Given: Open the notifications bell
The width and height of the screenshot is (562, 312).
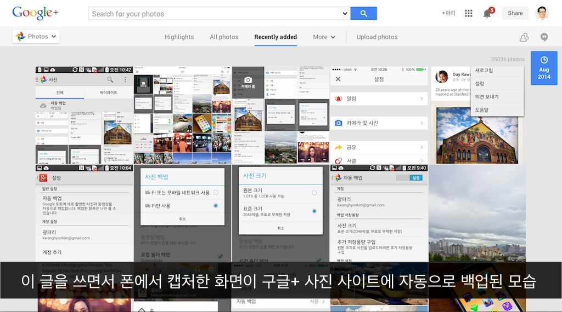Looking at the screenshot, I should pyautogui.click(x=487, y=13).
